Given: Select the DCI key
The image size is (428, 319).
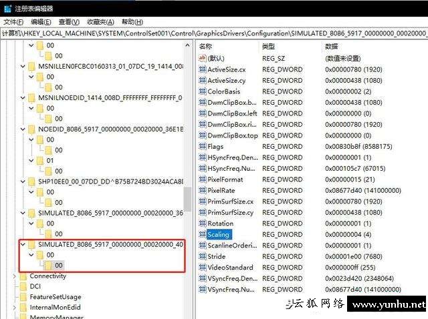Looking at the screenshot, I should pyautogui.click(x=35, y=286).
